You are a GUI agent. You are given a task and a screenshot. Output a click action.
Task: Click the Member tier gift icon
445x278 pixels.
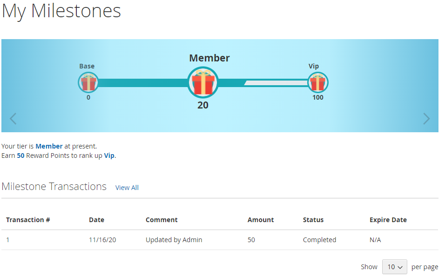tap(203, 83)
